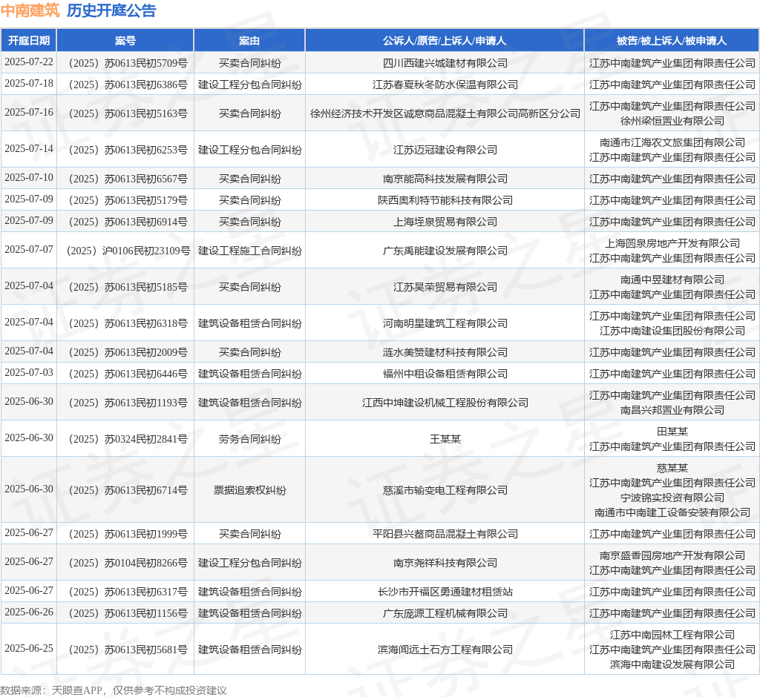Click defendant 徐州梁恒置业有限公司
Viewport: 760px width, 697px height.
click(672, 121)
